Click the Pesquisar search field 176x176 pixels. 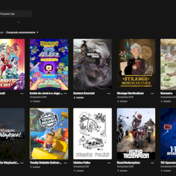pyautogui.click(x=16, y=14)
